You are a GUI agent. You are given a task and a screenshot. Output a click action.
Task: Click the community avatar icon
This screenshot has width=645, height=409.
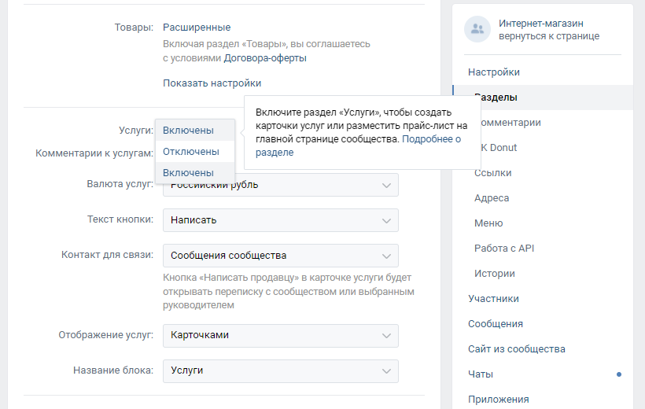tap(477, 30)
